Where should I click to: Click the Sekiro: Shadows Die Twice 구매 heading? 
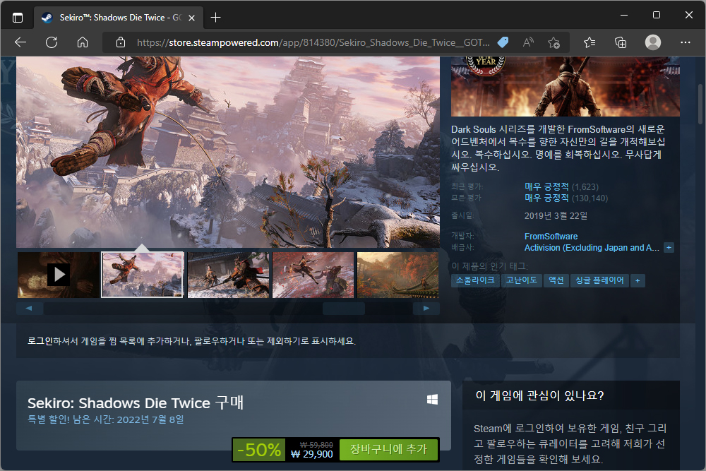(136, 403)
